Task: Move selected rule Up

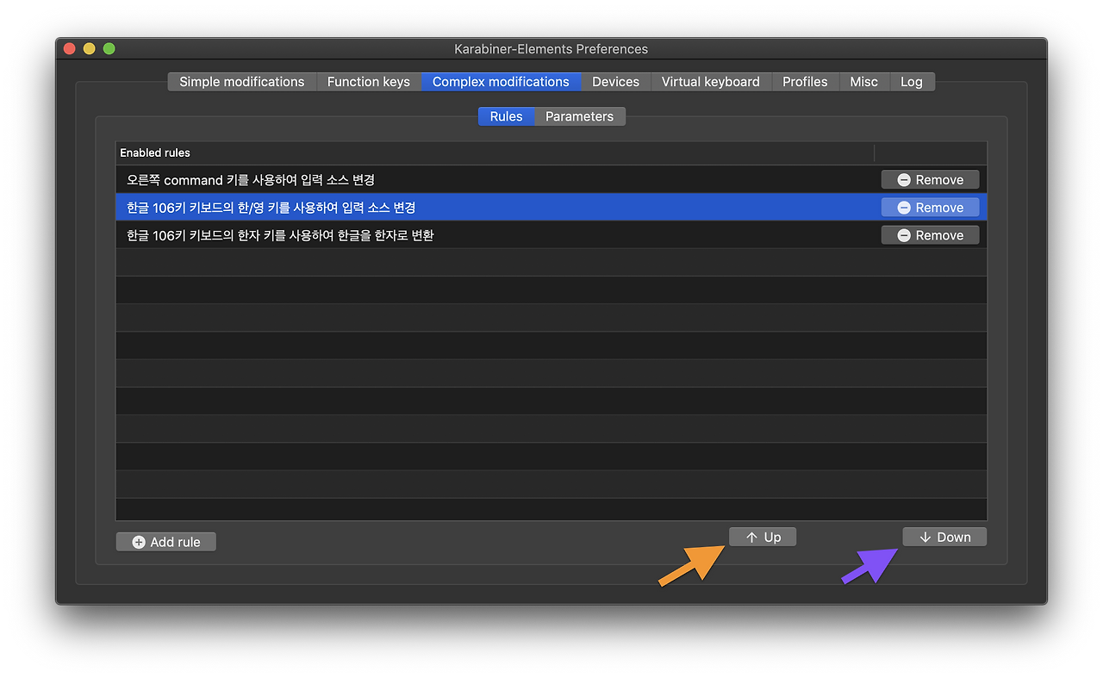Action: tap(763, 537)
